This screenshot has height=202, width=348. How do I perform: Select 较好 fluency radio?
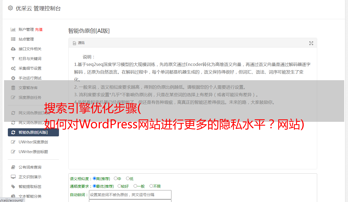pos(119,186)
